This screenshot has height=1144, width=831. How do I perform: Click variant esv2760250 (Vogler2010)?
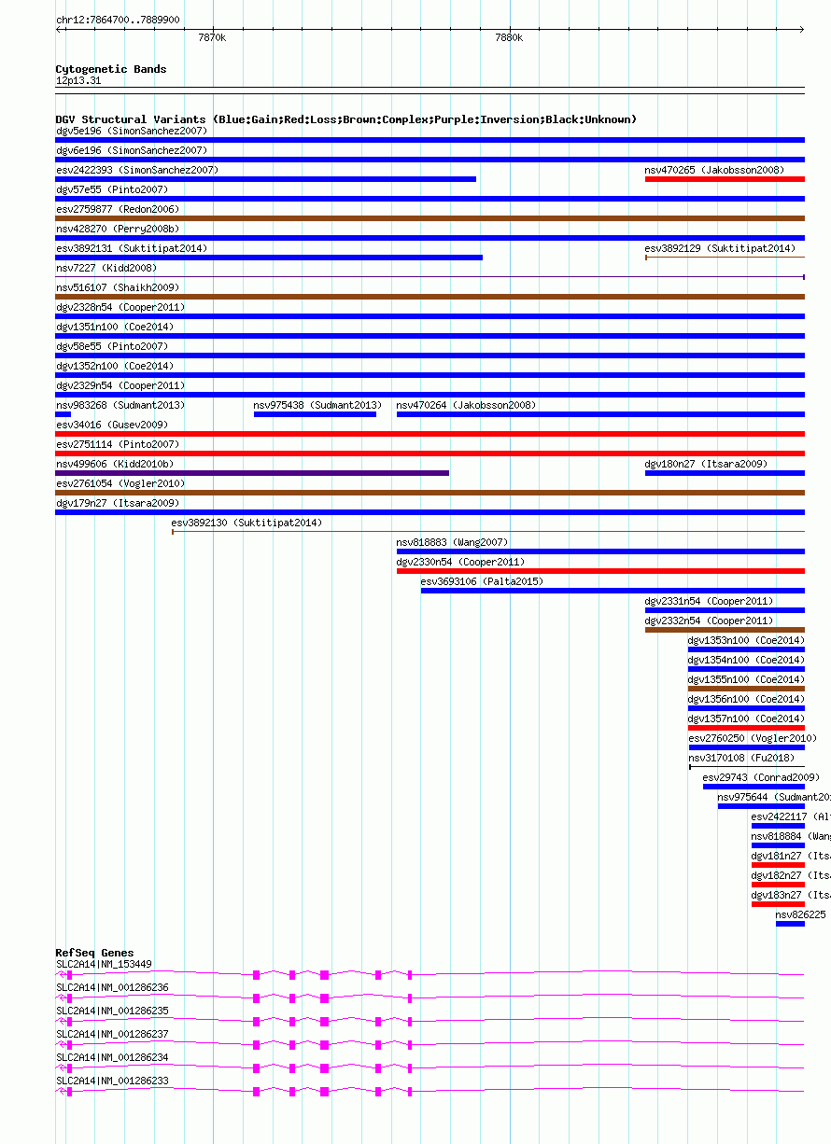point(753,738)
